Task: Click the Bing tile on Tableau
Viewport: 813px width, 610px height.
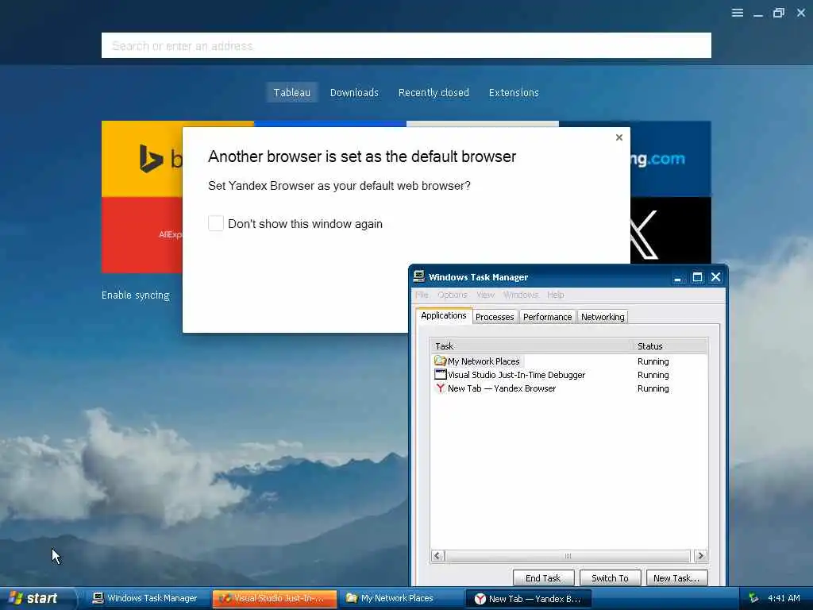Action: point(141,159)
